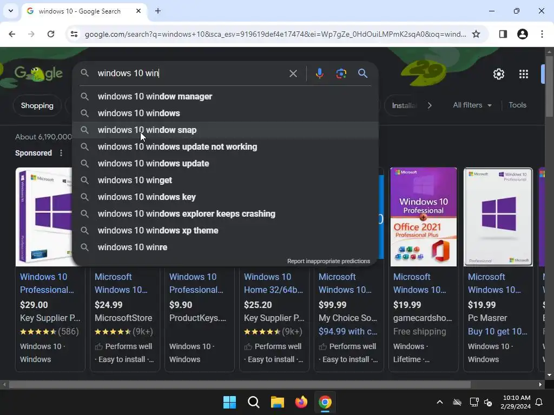Click the Chrome icon in taskbar
554x415 pixels.
point(325,402)
